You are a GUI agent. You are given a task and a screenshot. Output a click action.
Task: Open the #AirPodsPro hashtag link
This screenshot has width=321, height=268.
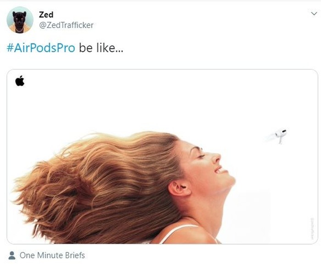pyautogui.click(x=41, y=48)
